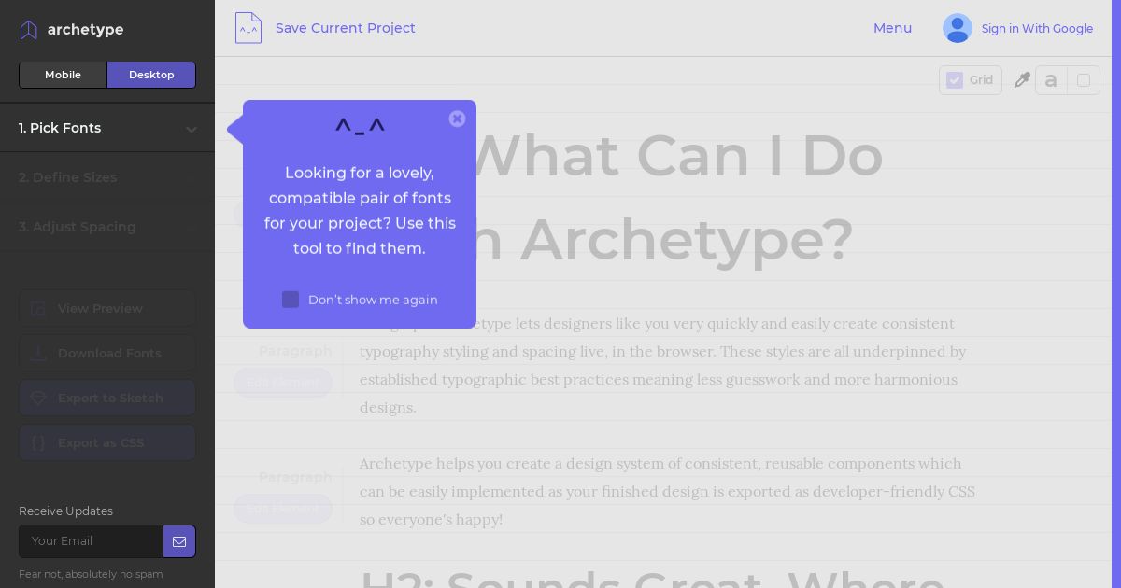Expand the Pick Fonts chevron

tap(192, 129)
